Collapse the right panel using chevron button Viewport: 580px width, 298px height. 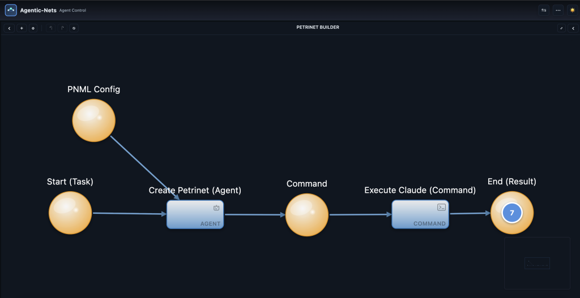click(573, 28)
